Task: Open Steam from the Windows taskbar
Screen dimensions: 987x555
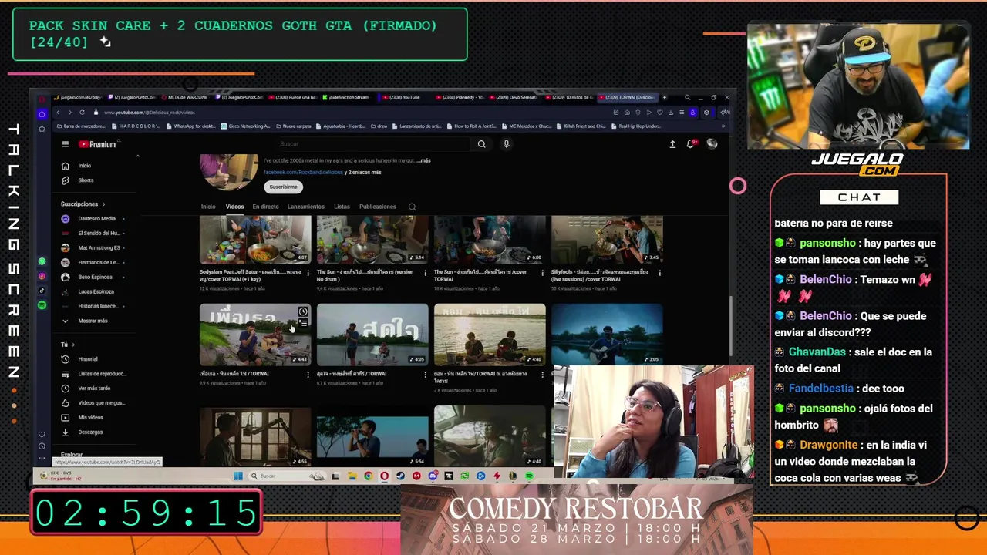Action: pyautogui.click(x=400, y=476)
